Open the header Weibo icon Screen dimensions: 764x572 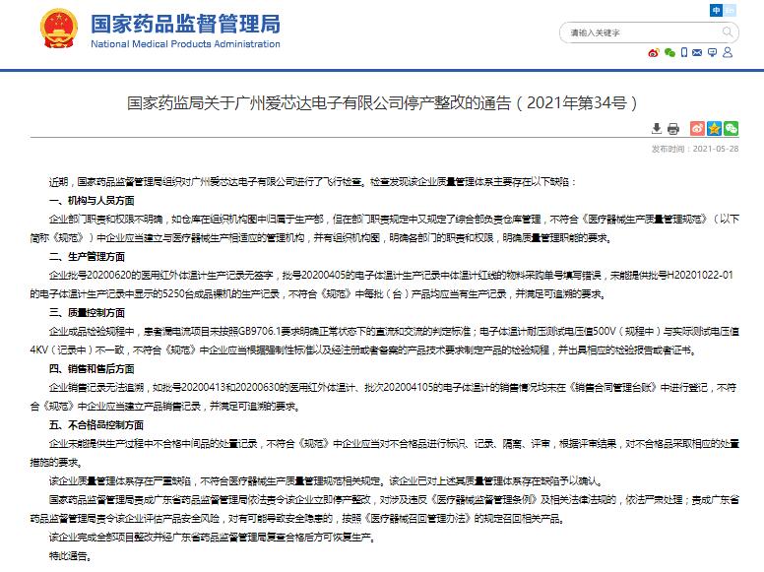pos(654,52)
